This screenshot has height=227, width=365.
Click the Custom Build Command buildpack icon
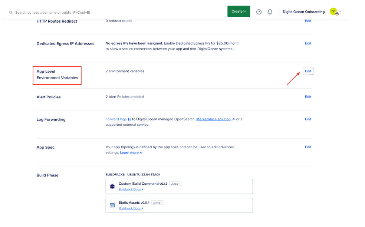(112, 187)
